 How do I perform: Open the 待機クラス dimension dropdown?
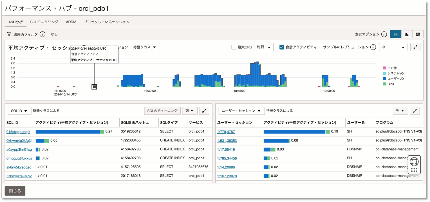(x=145, y=47)
